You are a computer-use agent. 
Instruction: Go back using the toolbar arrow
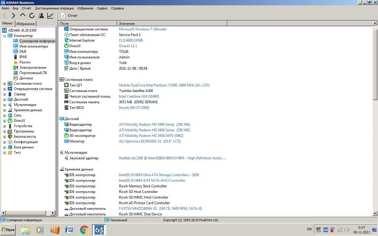[4, 15]
